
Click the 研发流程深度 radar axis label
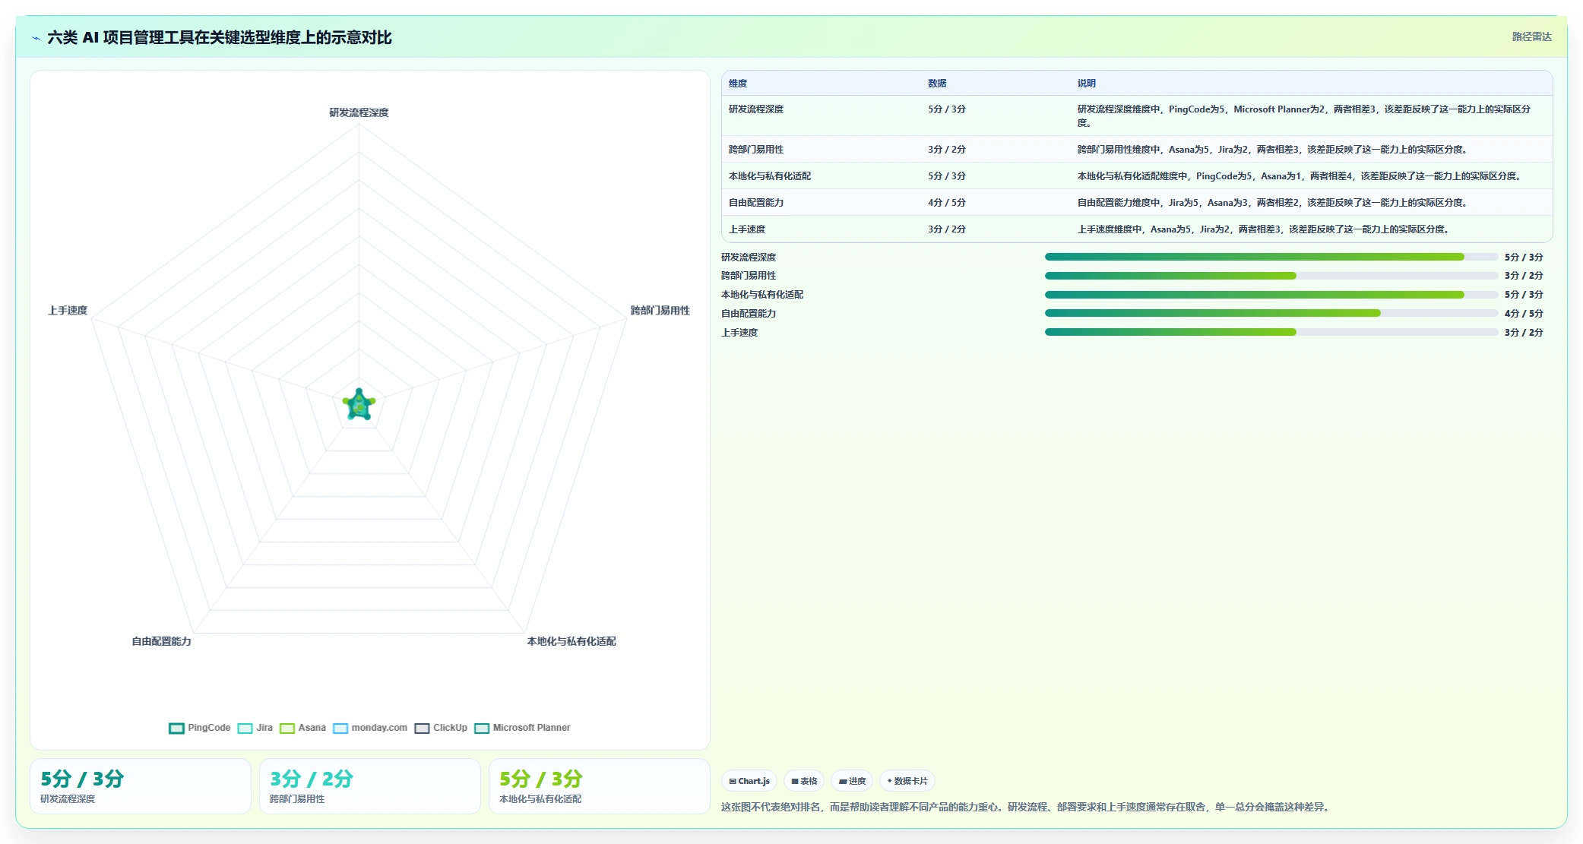359,112
